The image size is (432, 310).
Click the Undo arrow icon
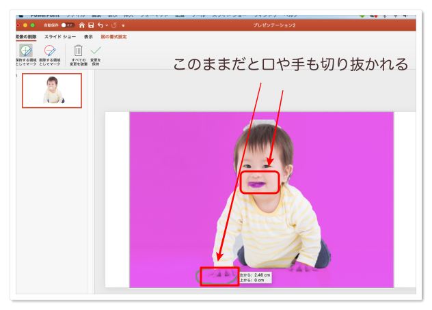click(x=100, y=25)
